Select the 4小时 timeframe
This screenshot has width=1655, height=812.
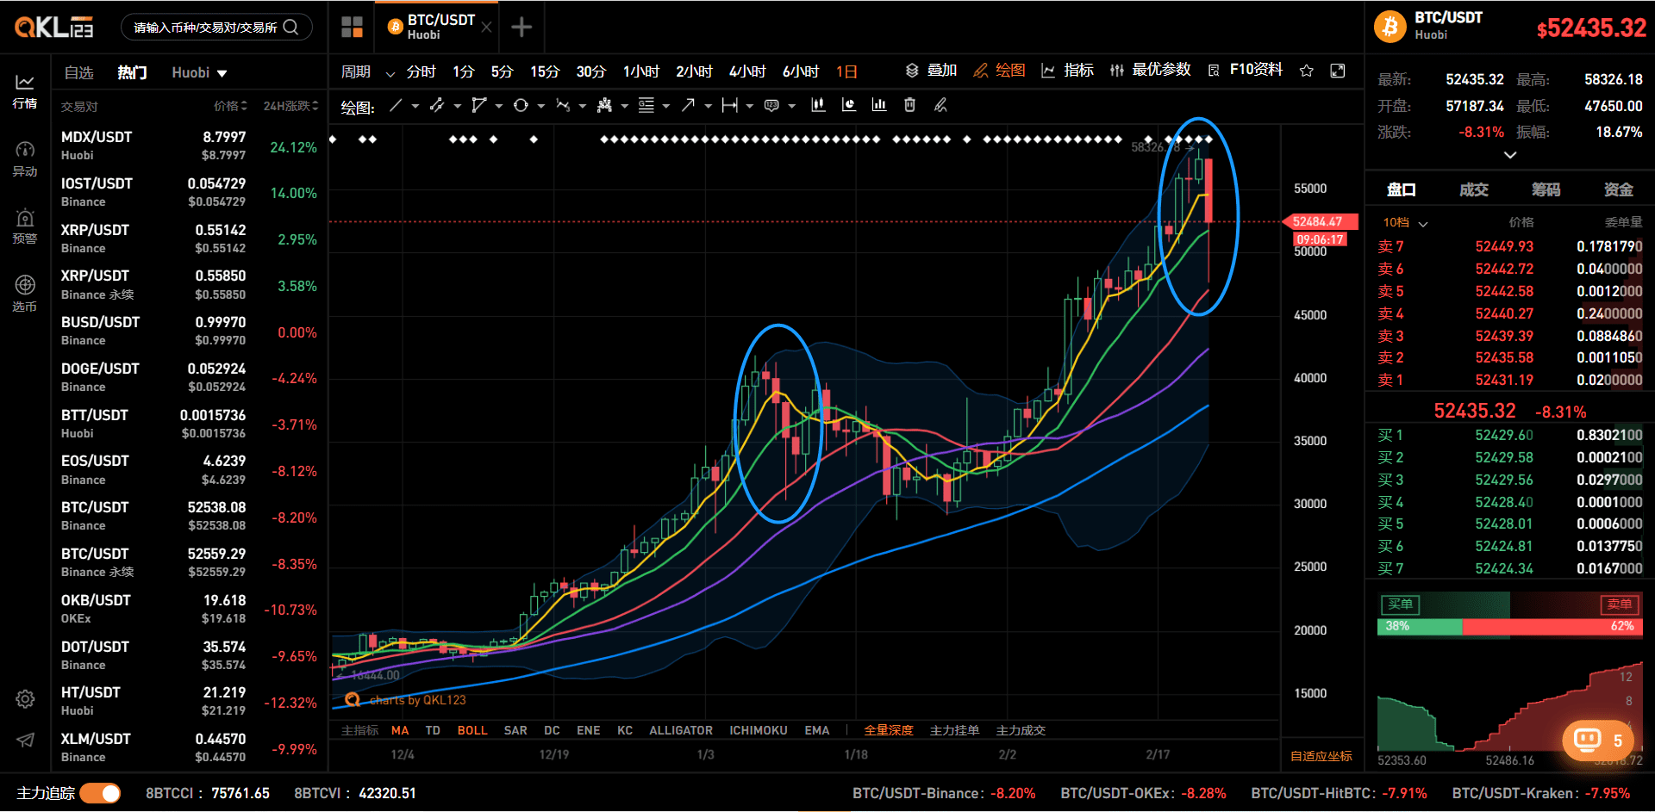tap(747, 71)
